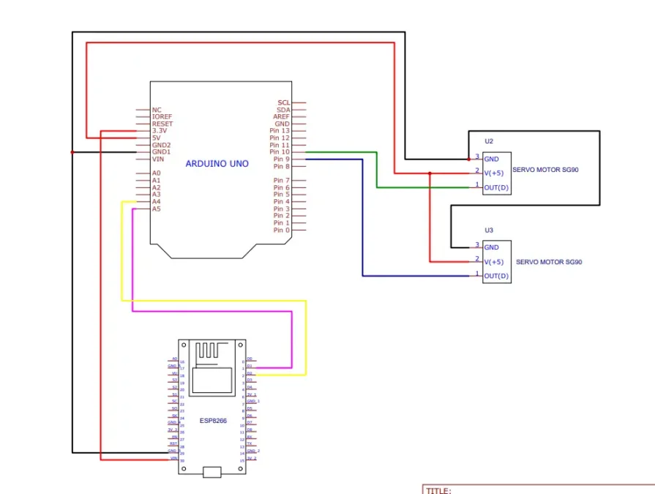Viewport: 655px width, 494px height.
Task: Select ESP8266 RX pin label
Action: coord(250,437)
